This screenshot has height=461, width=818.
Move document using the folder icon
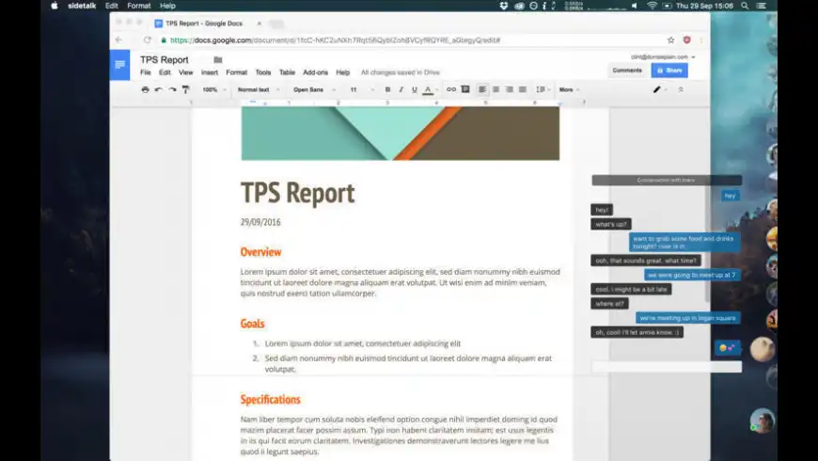[218, 60]
